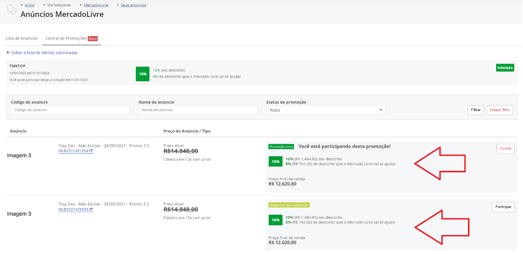Viewport: 523px width, 254px height.
Task: Open the Seus anúncios breadcrumb link
Action: coord(133,5)
